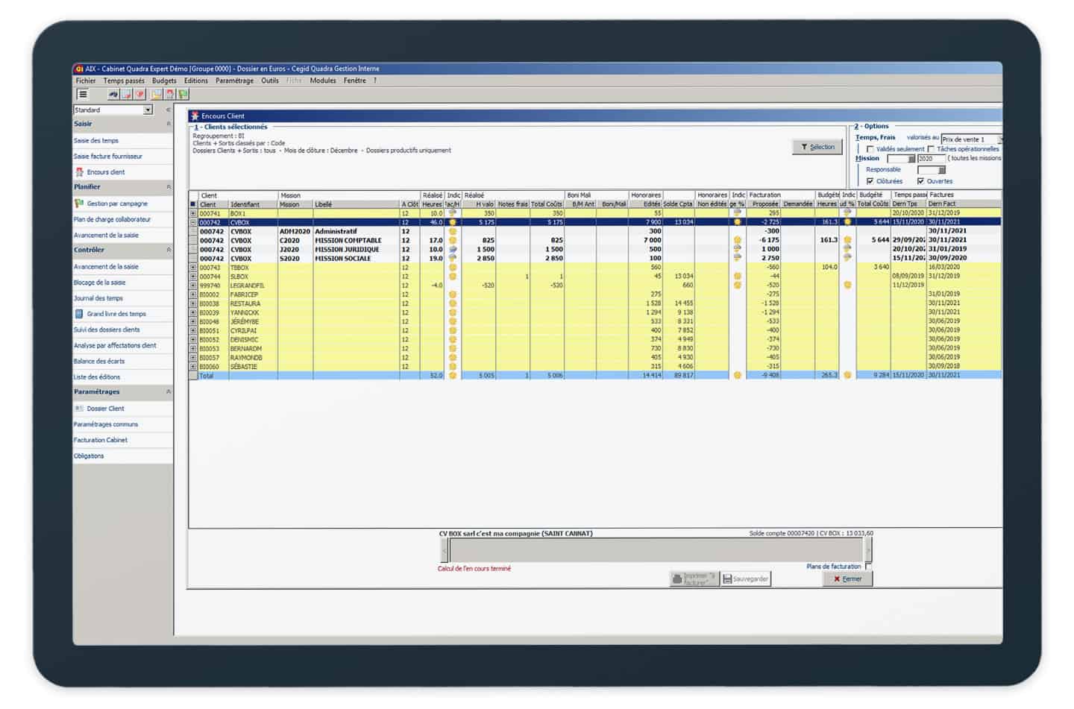This screenshot has height=709, width=1074.
Task: Click the left arrow of bottom scrollbar
Action: point(445,550)
